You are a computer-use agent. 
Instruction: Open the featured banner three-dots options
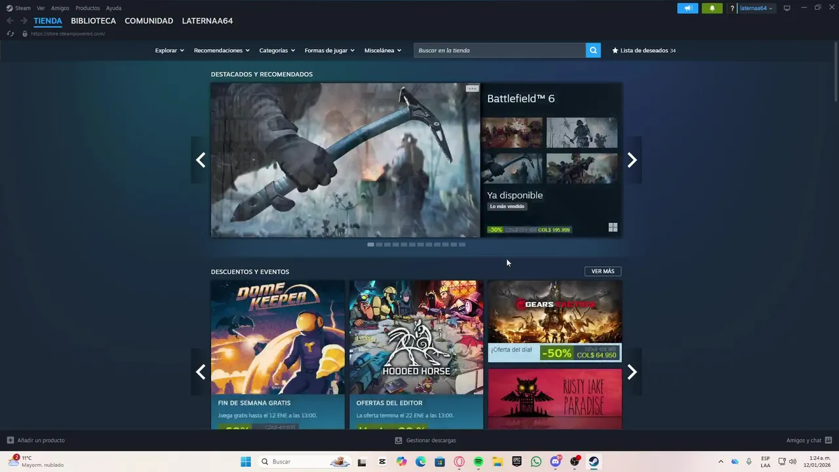[472, 88]
